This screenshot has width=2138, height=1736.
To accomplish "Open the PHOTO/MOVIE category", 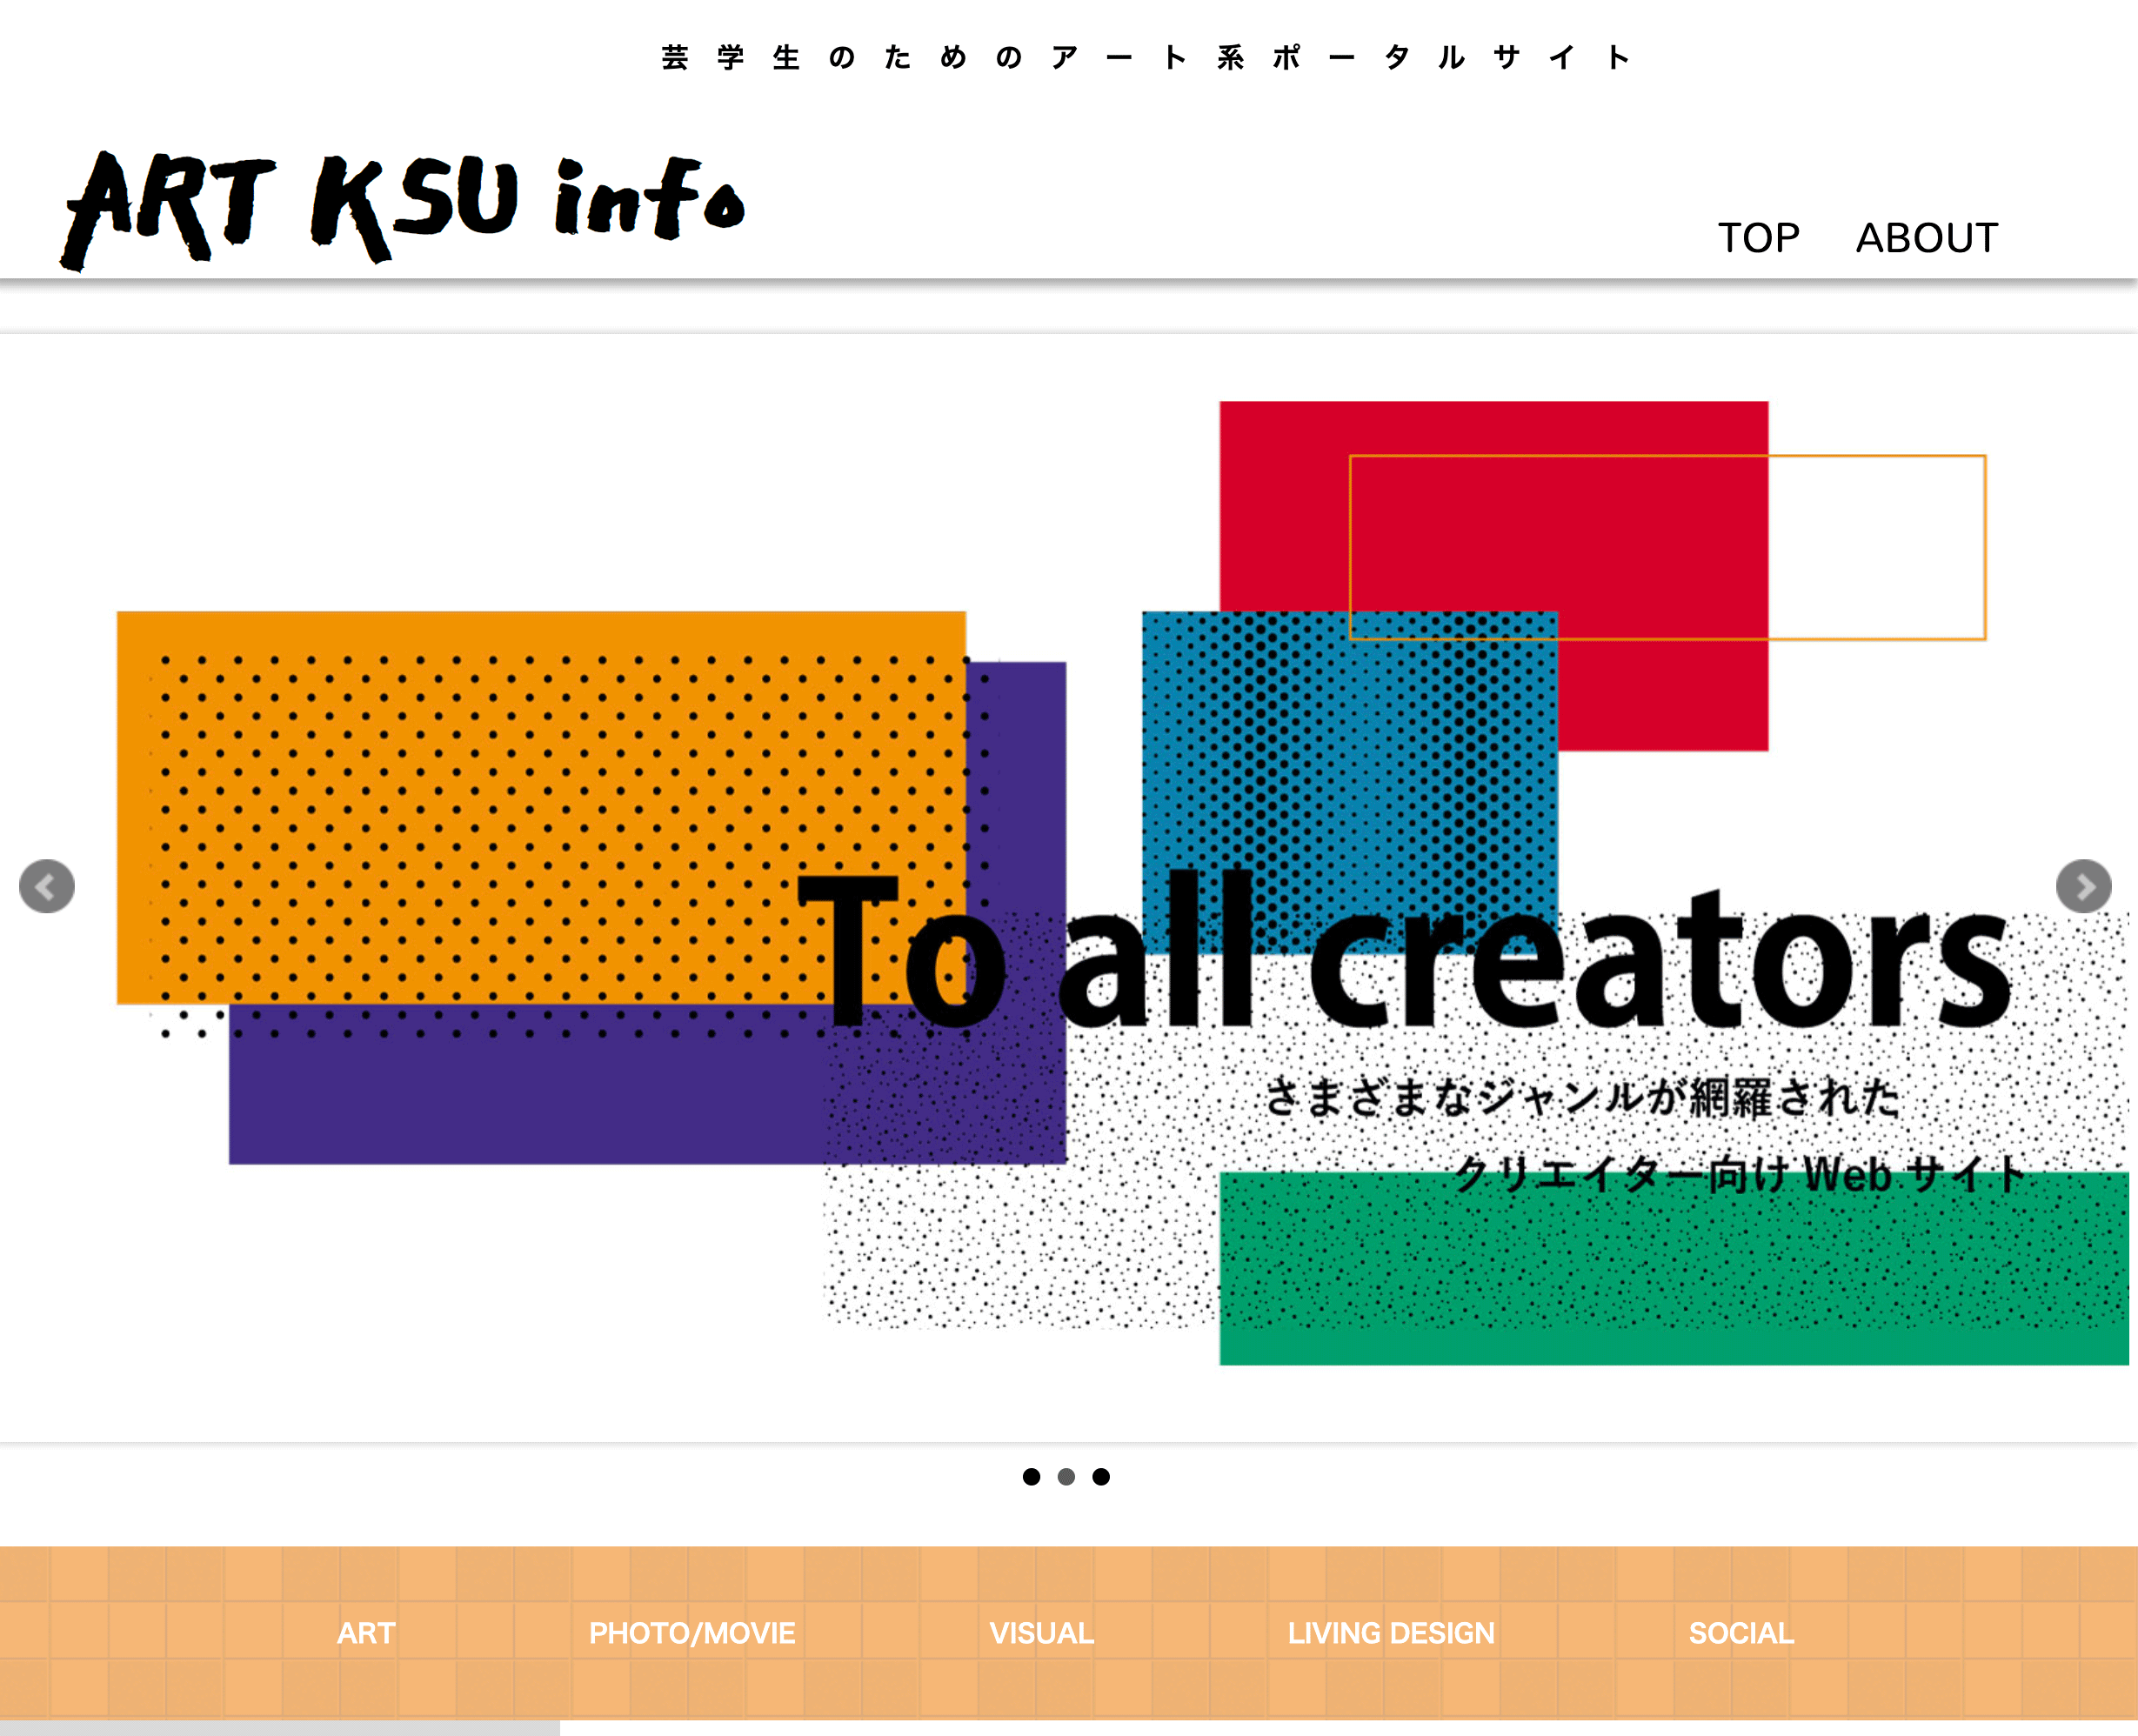I will (x=692, y=1633).
